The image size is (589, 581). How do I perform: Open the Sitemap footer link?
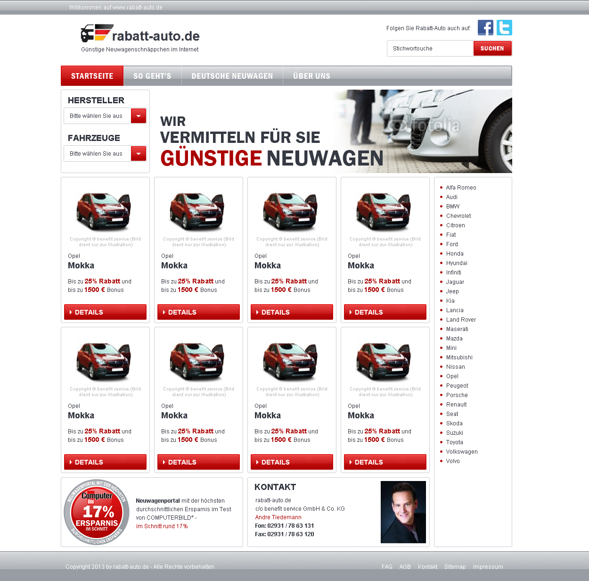[x=455, y=567]
